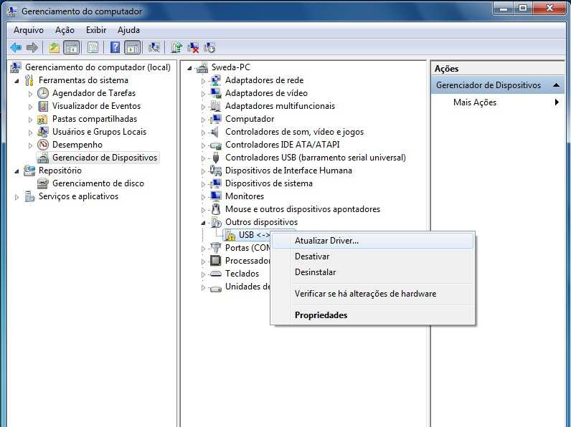Image resolution: width=571 pixels, height=427 pixels.
Task: Open the Arquivo menu
Action: pos(29,30)
